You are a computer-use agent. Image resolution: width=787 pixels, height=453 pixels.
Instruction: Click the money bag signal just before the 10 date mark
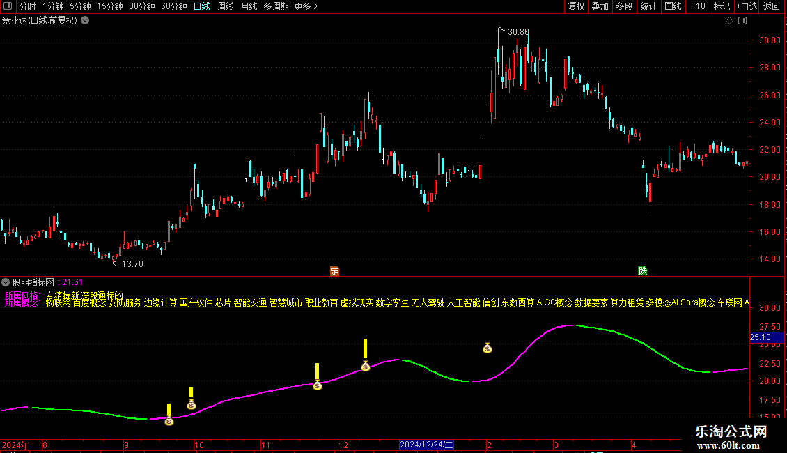click(x=192, y=404)
